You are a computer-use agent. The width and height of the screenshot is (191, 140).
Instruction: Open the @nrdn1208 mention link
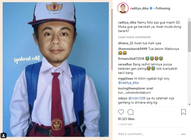[x=136, y=98]
